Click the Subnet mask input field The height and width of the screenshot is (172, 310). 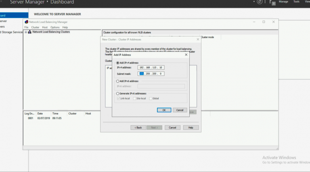(151, 74)
